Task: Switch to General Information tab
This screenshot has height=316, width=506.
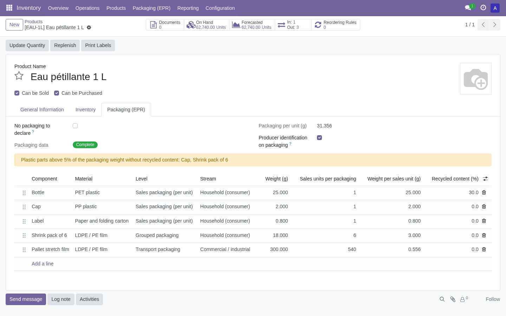Action: [42, 110]
